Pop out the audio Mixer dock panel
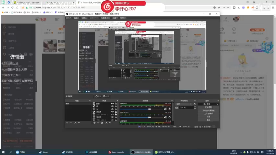276x155 pixels. (x=172, y=101)
